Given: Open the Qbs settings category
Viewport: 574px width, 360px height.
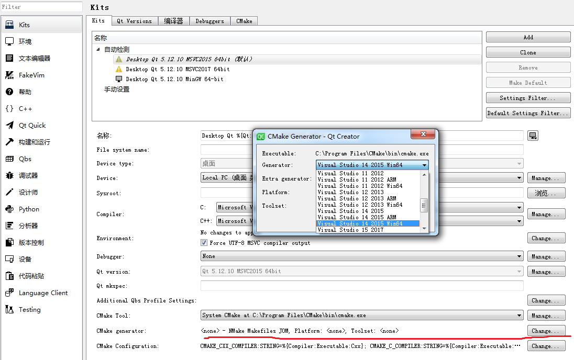Looking at the screenshot, I should [41, 159].
